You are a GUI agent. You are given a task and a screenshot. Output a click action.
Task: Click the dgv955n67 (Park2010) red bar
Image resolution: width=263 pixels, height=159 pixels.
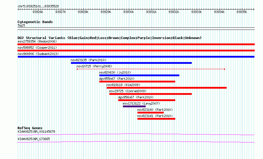(137, 82)
